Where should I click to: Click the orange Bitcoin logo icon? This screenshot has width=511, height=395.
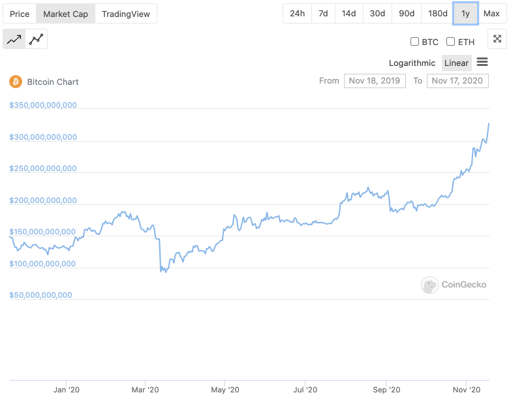16,82
